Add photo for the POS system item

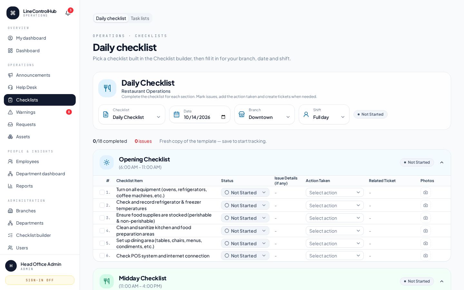pos(426,256)
